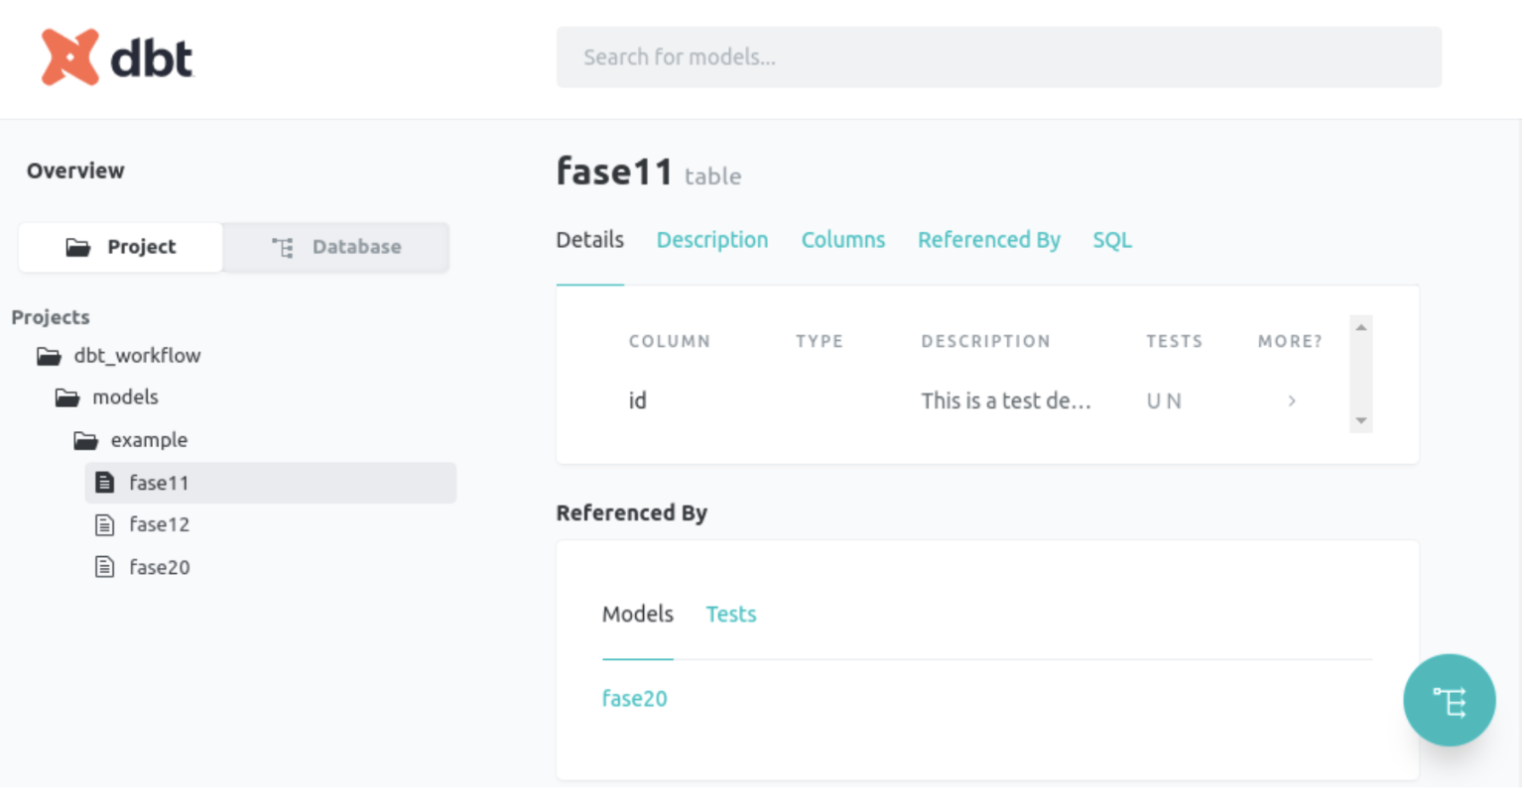This screenshot has height=789, width=1524.
Task: Open the lineage graph floating button
Action: click(x=1449, y=701)
